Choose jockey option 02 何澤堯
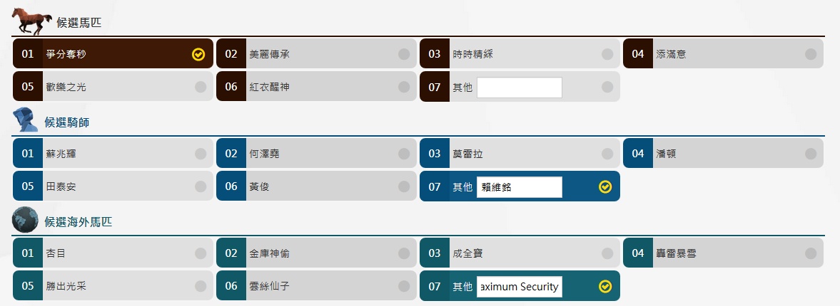Screen dimensions: 840x306 click(x=315, y=154)
